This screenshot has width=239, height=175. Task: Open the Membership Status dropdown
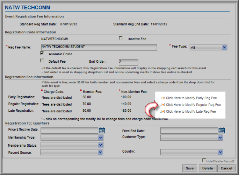pyautogui.click(x=72, y=145)
